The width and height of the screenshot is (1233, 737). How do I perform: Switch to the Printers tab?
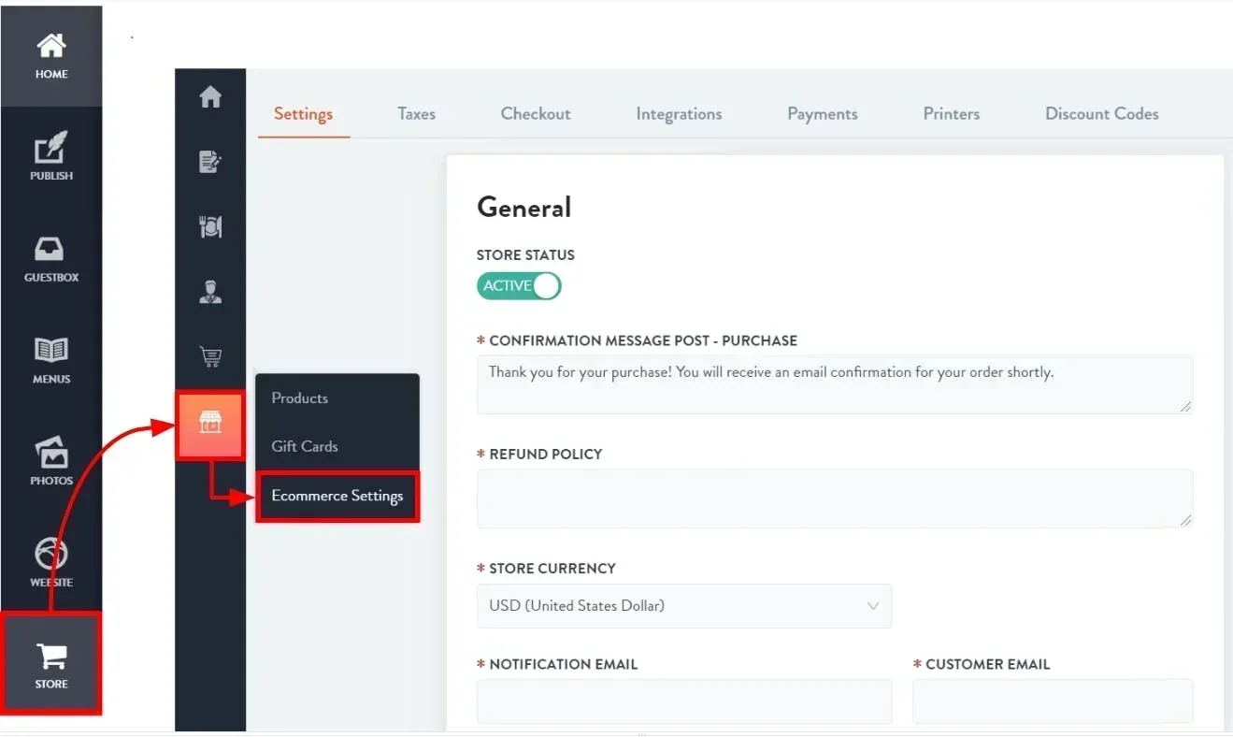(x=952, y=114)
